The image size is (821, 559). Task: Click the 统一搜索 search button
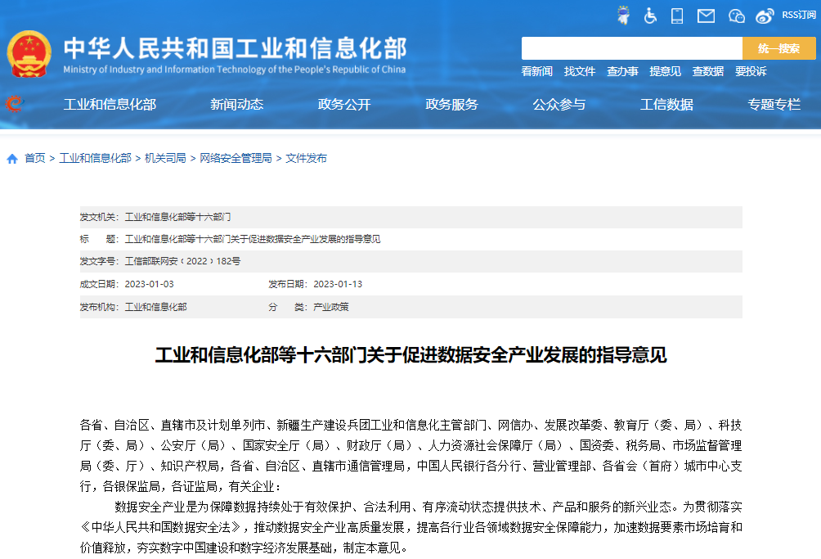pos(778,48)
